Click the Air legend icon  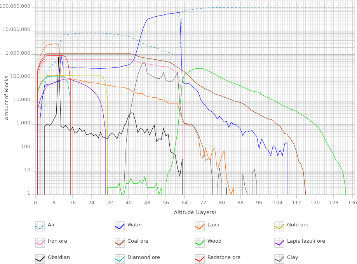[x=40, y=226]
